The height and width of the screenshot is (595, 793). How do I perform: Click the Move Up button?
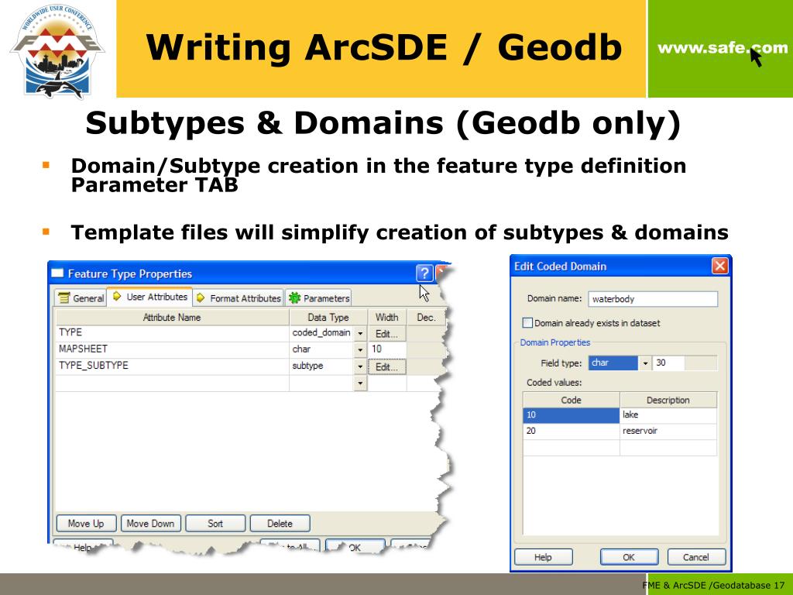tap(86, 523)
